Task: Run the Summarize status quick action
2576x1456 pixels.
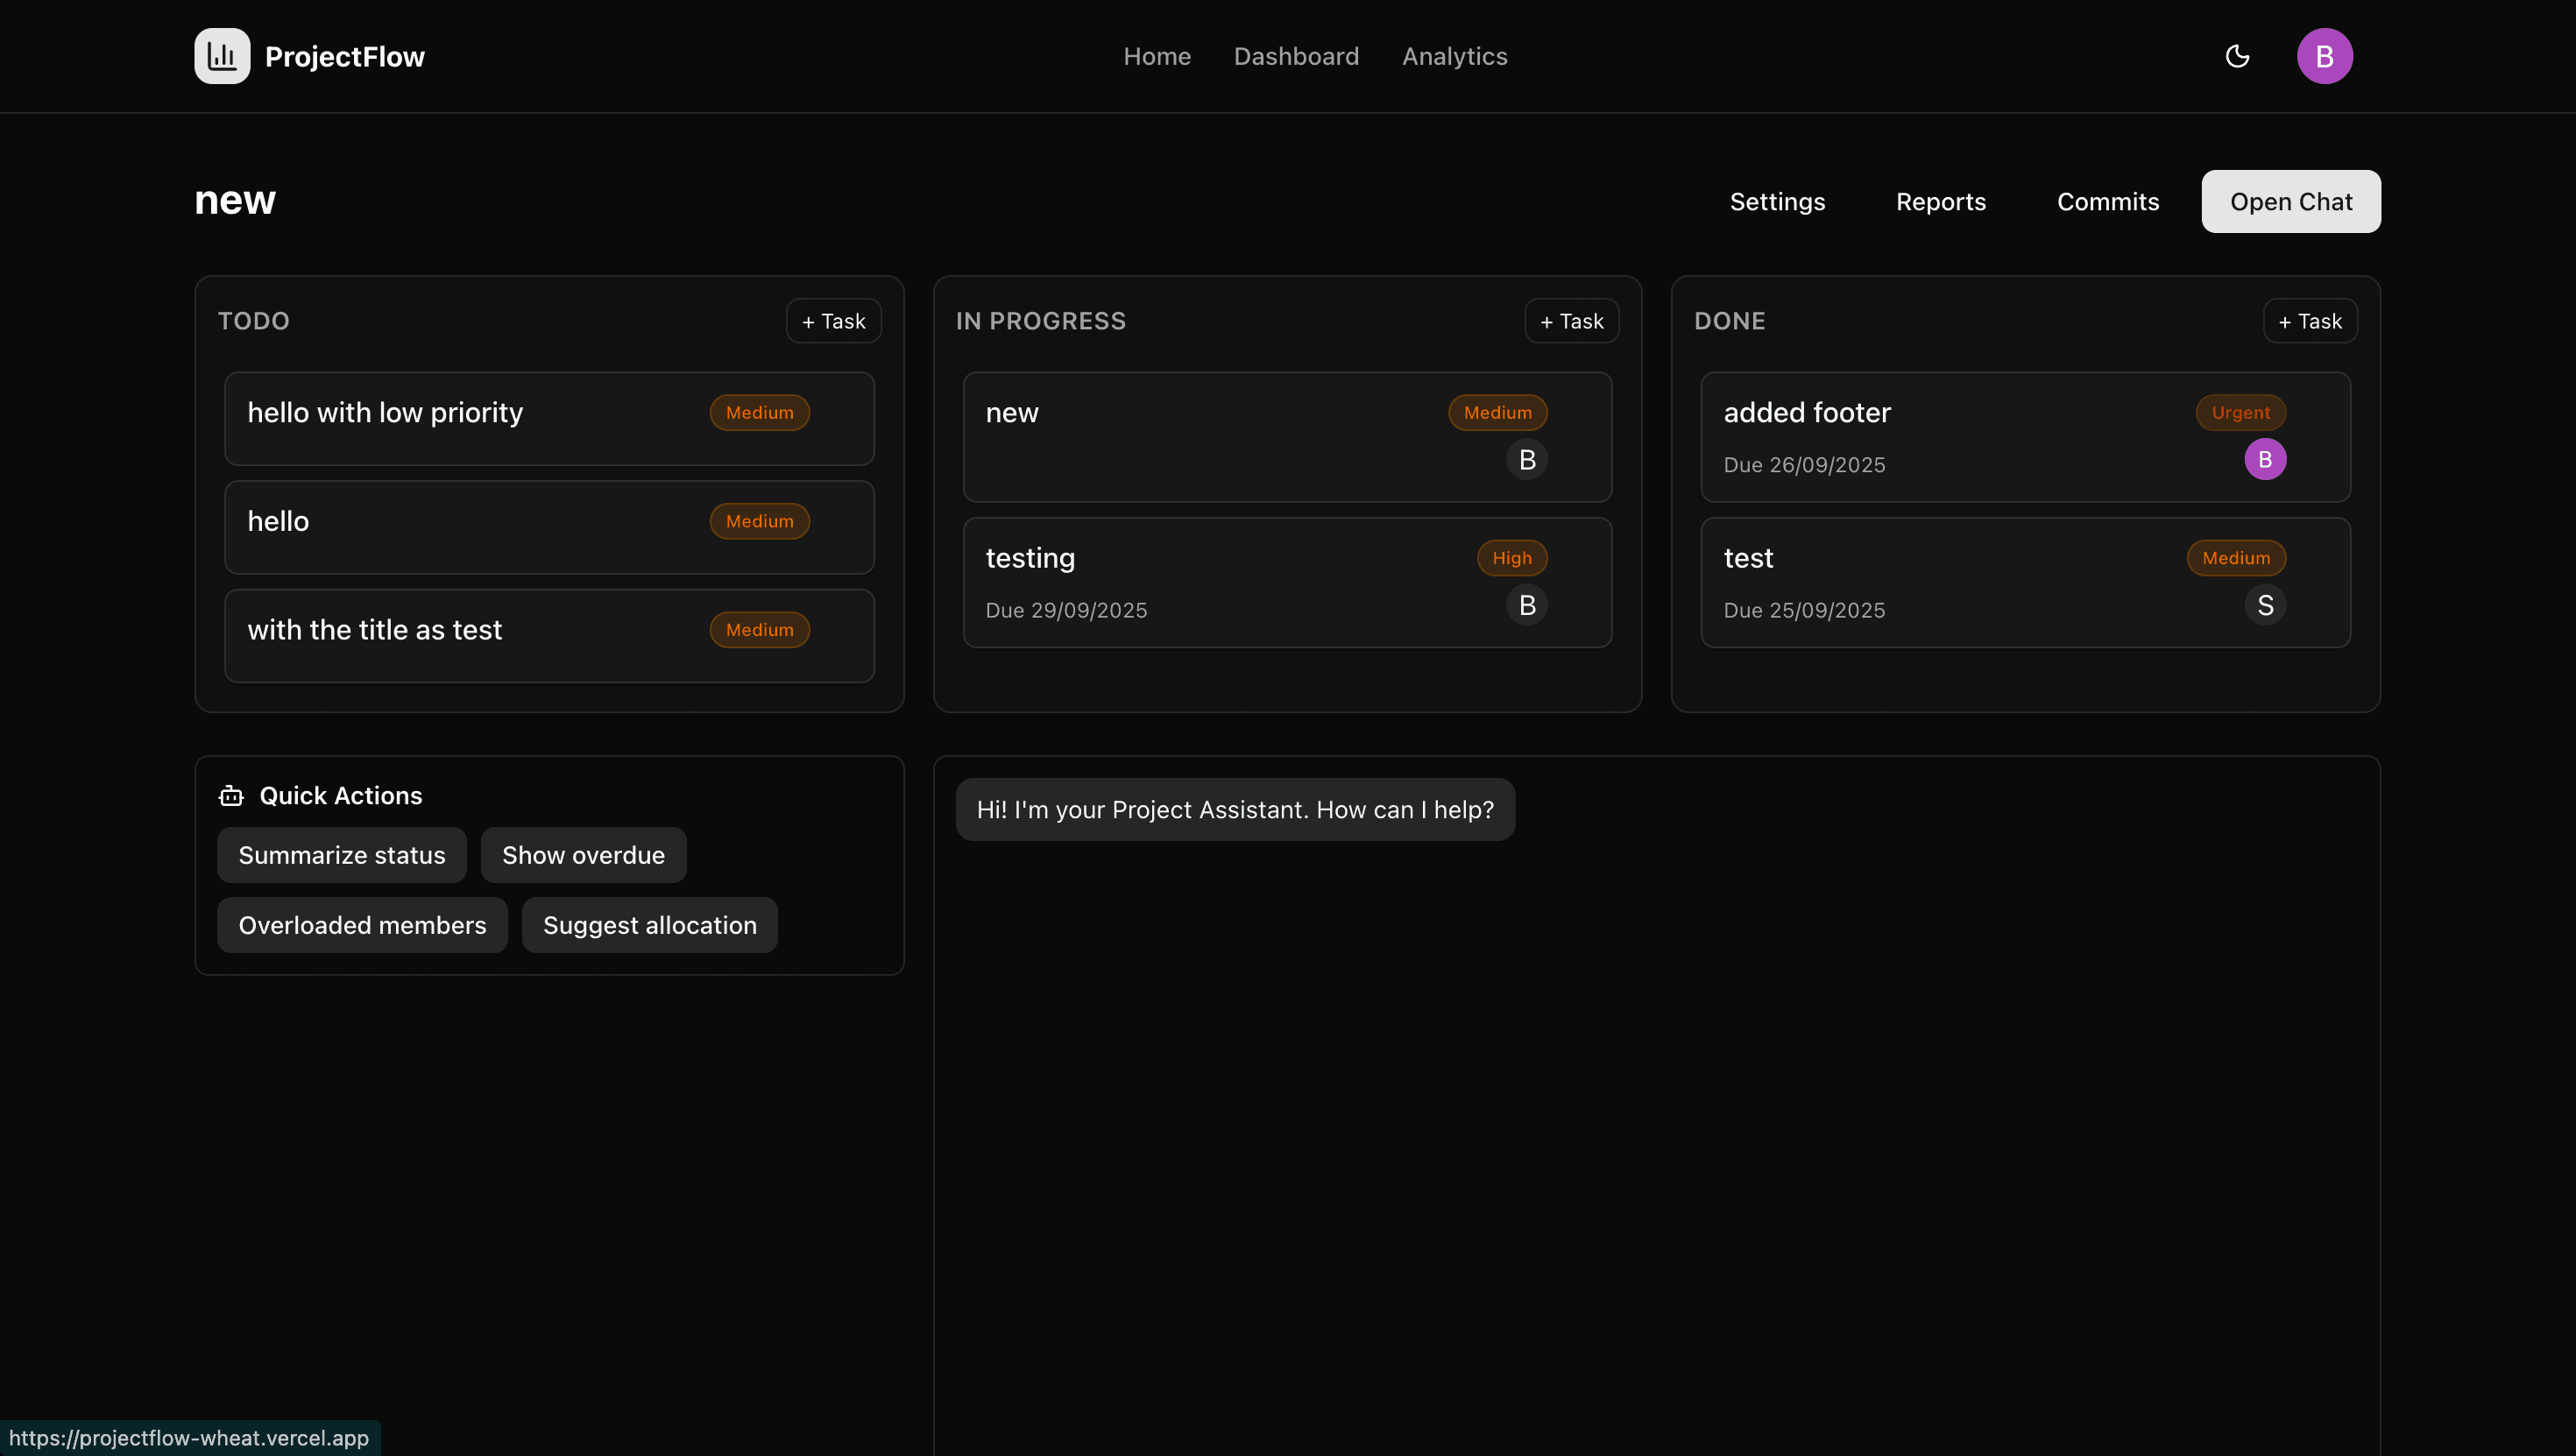Action: point(341,855)
